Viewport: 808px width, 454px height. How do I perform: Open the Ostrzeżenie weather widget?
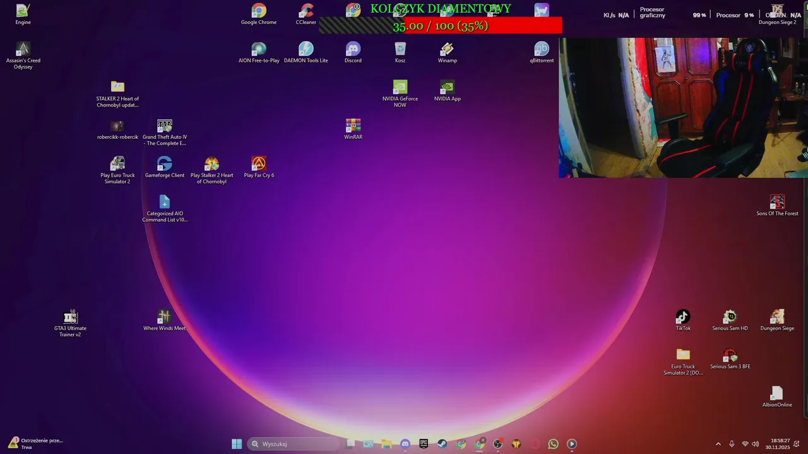(x=35, y=444)
